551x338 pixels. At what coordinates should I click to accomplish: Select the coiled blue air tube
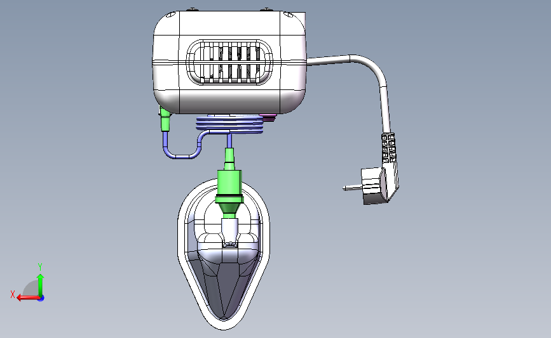click(229, 124)
